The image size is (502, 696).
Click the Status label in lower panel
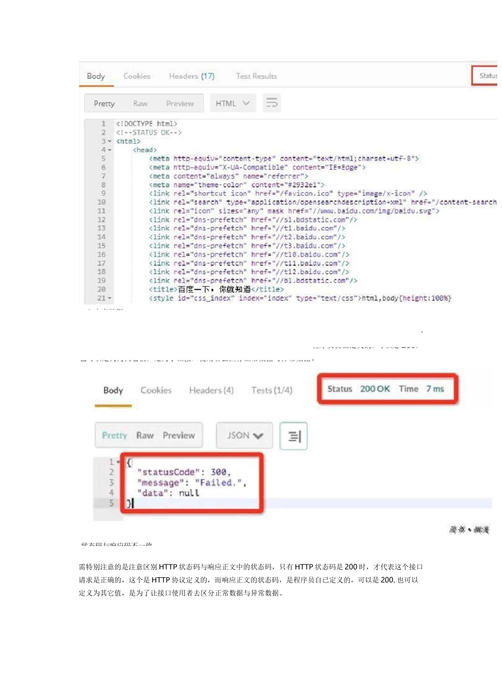[340, 389]
